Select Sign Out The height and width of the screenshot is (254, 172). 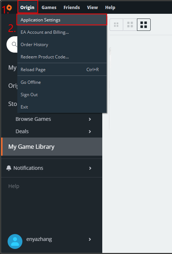coord(62,95)
